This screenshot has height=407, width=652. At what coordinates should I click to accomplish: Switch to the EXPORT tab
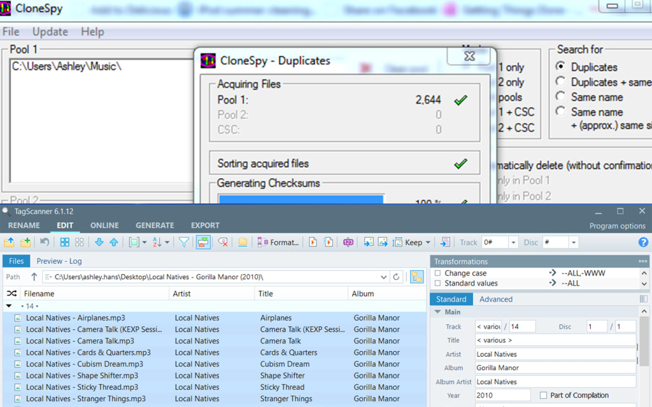point(205,226)
